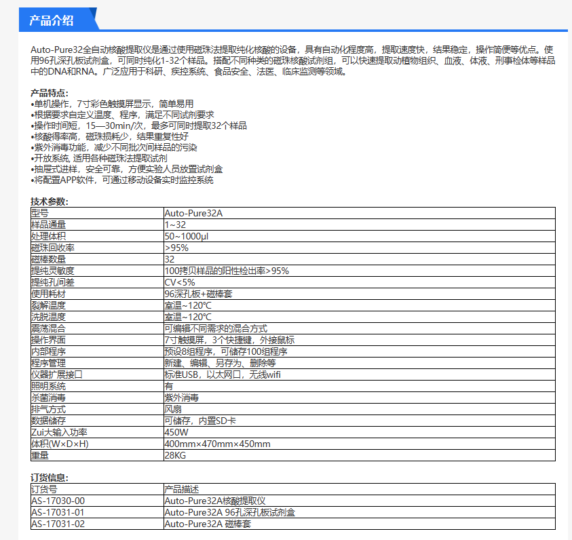Click the 磁棒数量 label cell
The width and height of the screenshot is (572, 540).
[x=98, y=259]
